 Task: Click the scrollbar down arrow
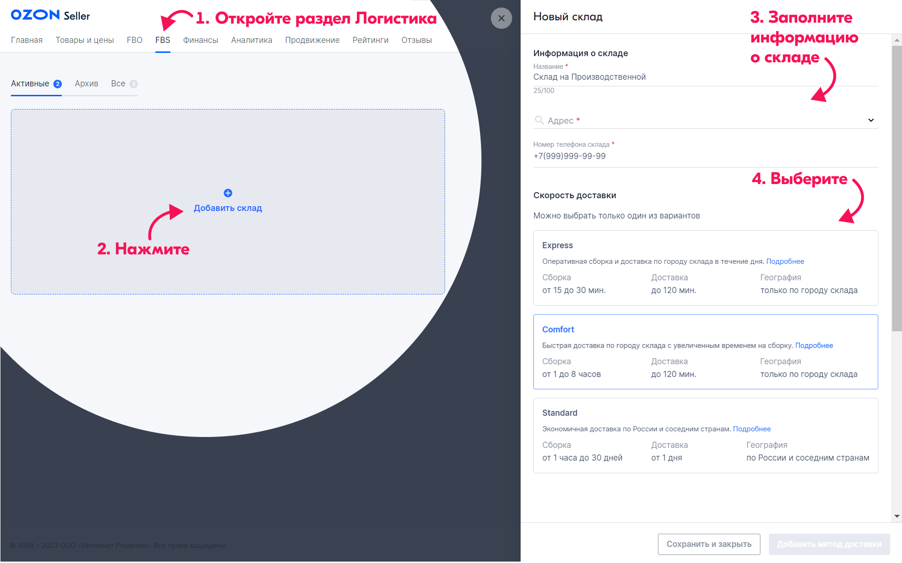897,517
